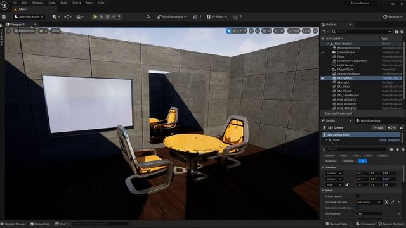Open the File menu
406x228 pixels.
[x=15, y=3]
